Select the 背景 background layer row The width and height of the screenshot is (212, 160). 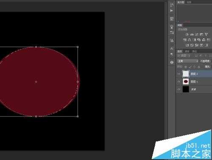tap(194, 89)
